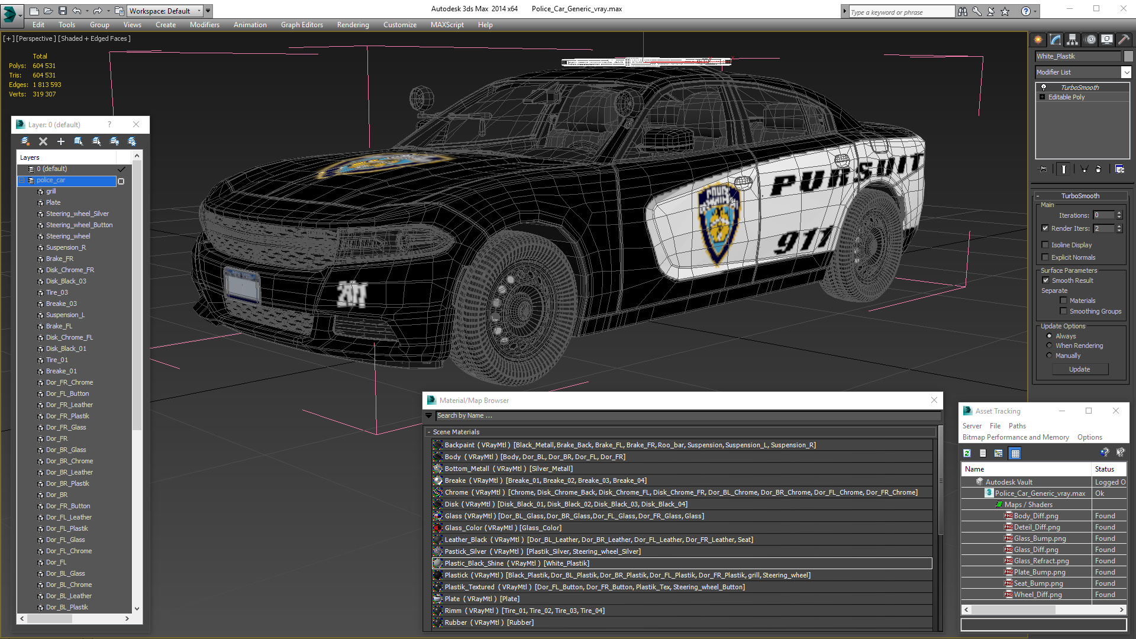Select the Manually update radio button
The height and width of the screenshot is (639, 1136).
pos(1049,356)
